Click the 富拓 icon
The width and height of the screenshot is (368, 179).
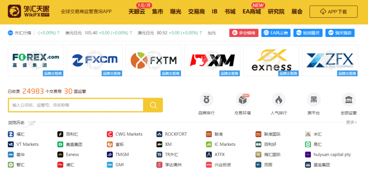[x=109, y=144]
